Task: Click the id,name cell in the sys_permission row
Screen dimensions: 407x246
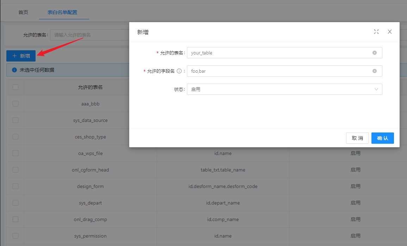Action: [x=223, y=236]
